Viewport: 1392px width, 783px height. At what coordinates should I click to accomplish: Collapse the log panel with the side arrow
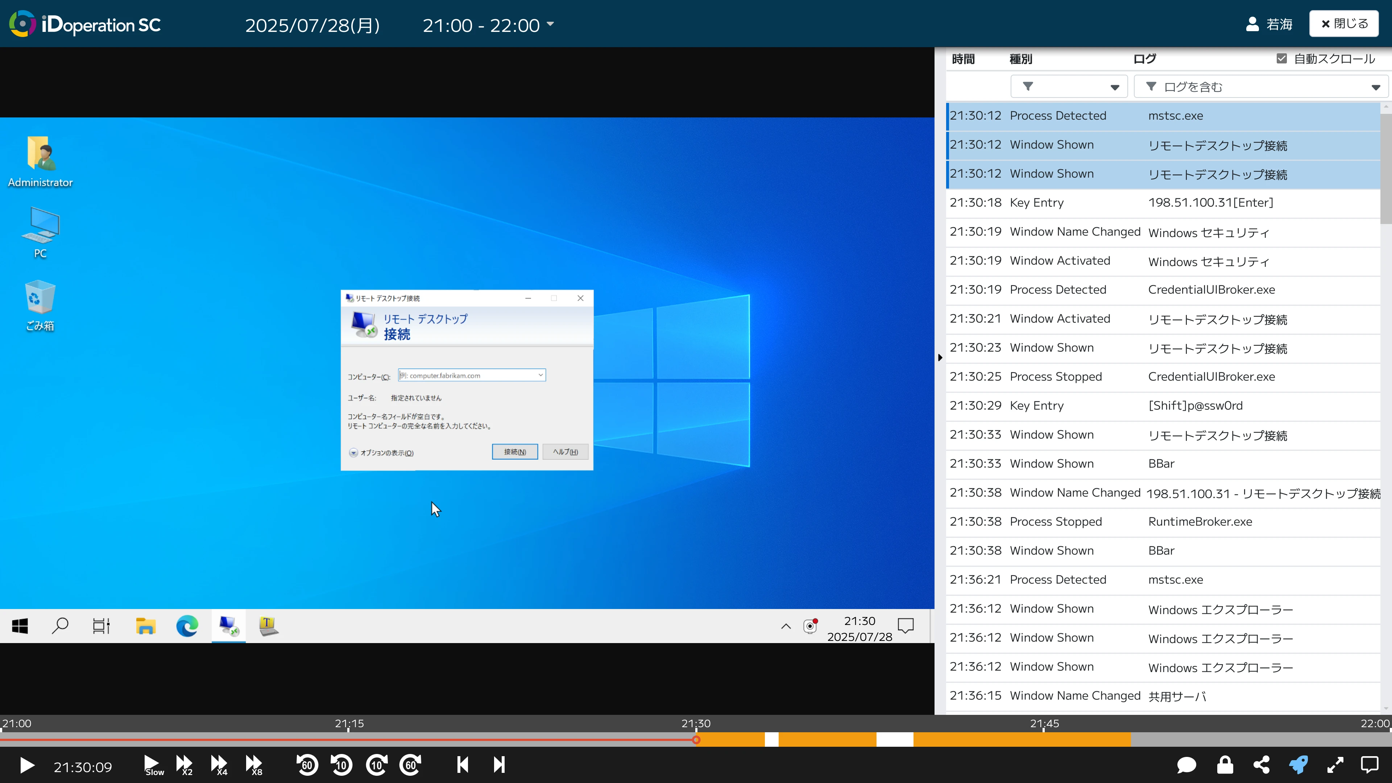click(940, 358)
